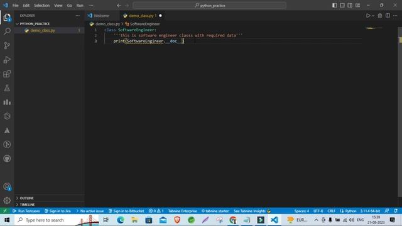Click See Tabnine Insights link

coord(252,211)
